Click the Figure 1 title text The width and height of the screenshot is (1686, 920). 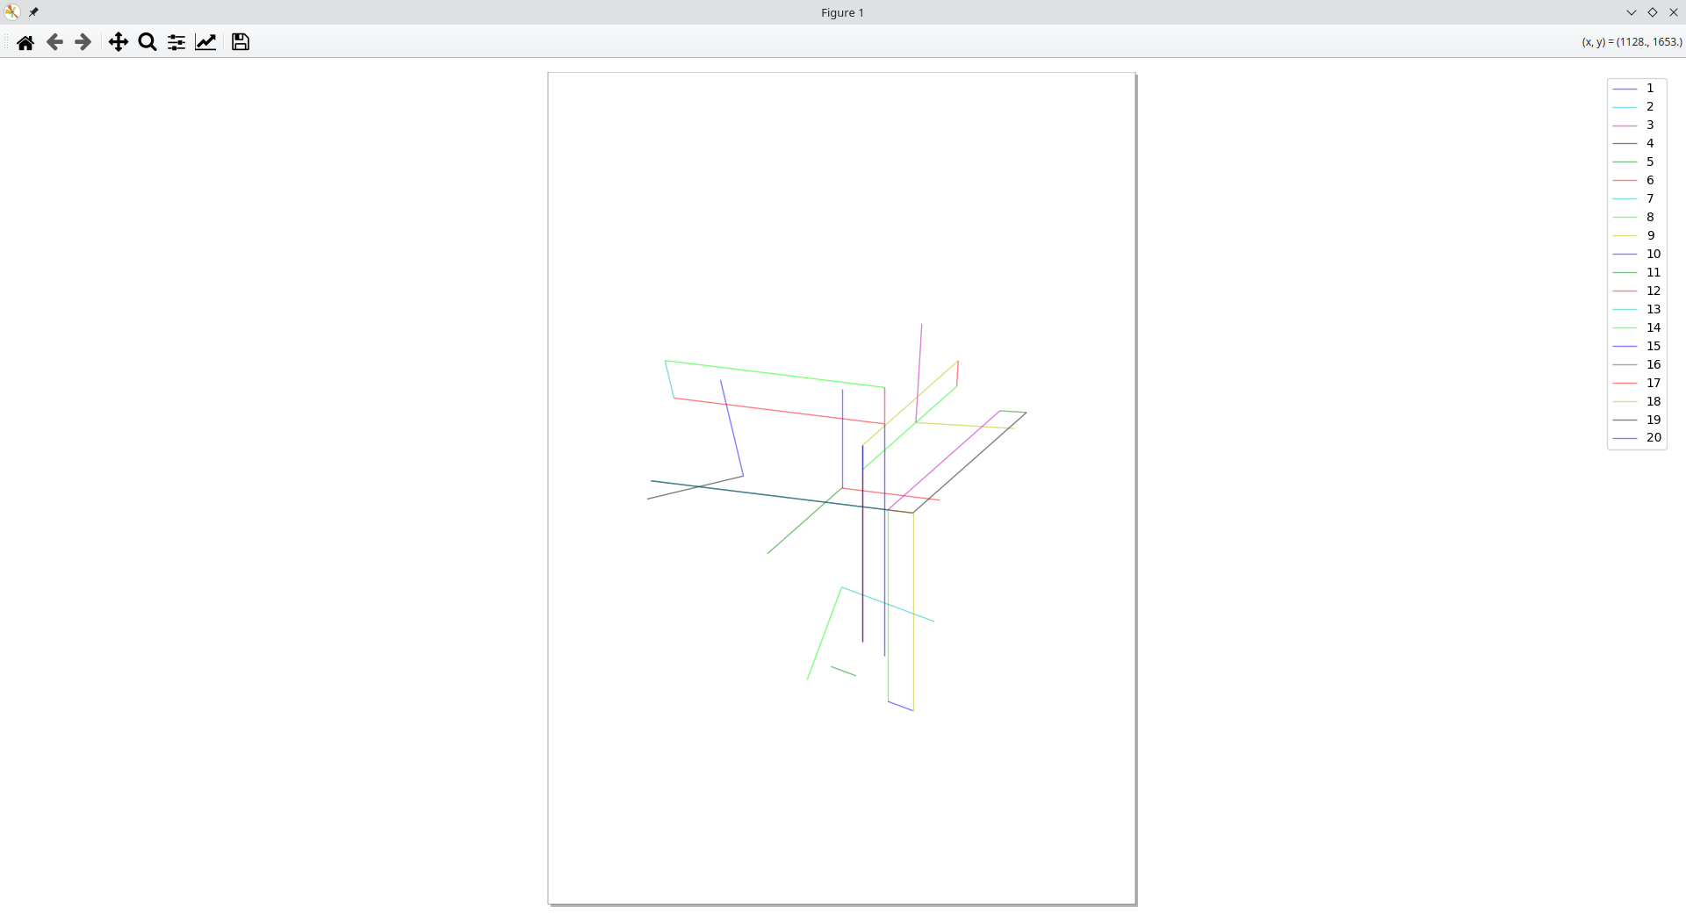[x=842, y=12]
